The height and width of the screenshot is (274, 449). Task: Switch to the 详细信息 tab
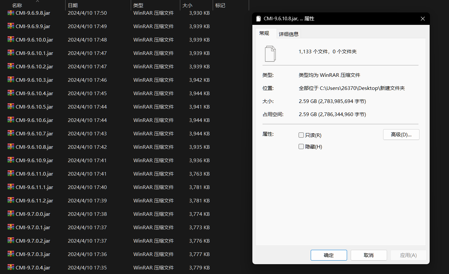[289, 34]
